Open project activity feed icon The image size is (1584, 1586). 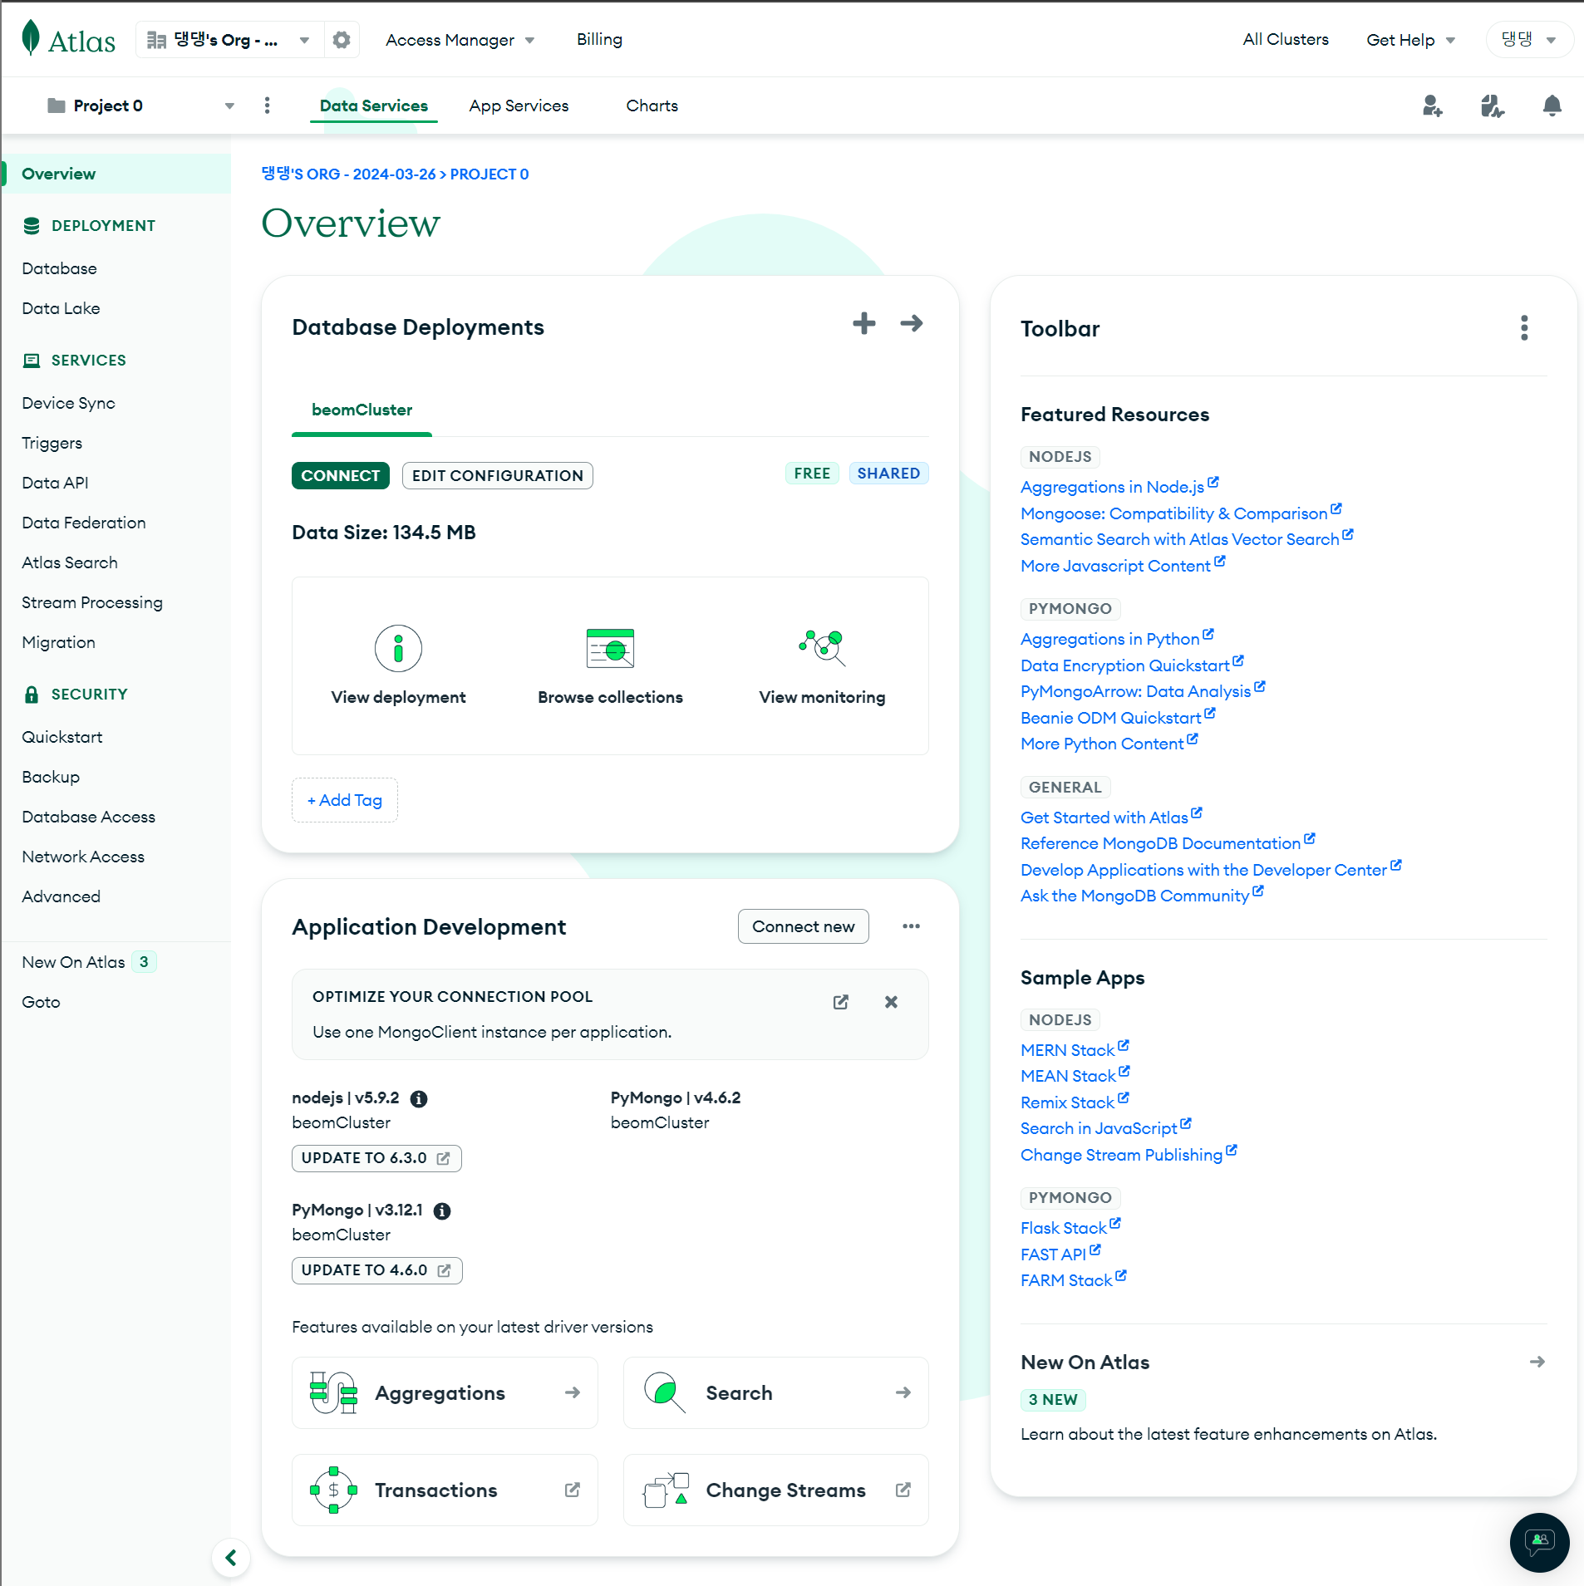pos(1492,106)
